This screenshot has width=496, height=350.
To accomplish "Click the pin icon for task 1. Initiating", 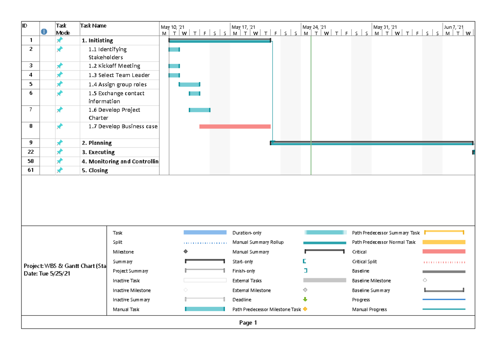I will 60,40.
